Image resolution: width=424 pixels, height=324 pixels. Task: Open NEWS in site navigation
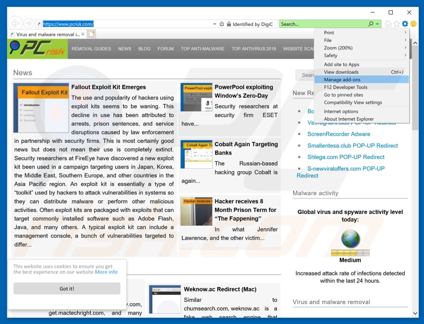125,49
